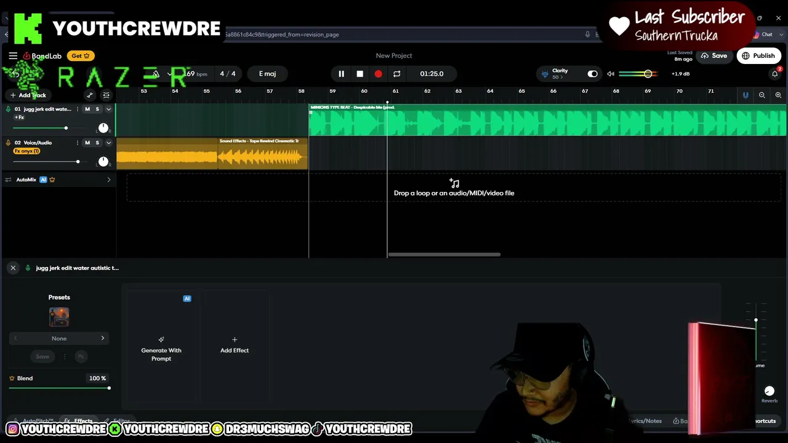Click the drop loop or audio file icon
788x443 pixels.
click(x=454, y=183)
